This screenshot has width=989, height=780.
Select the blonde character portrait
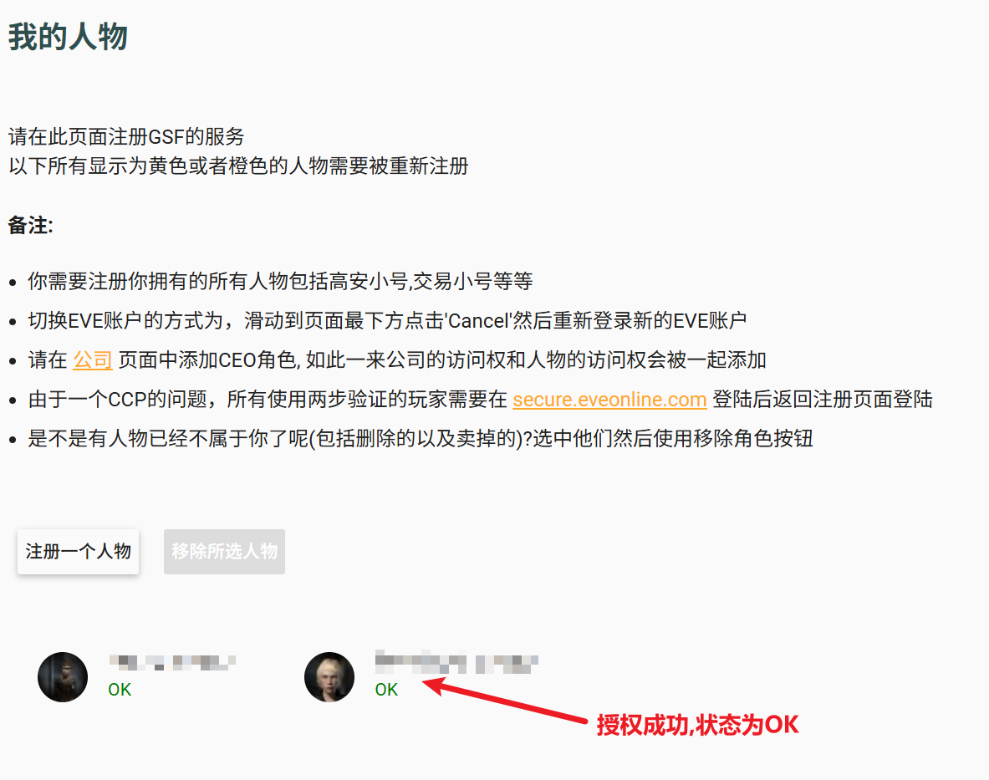point(329,676)
